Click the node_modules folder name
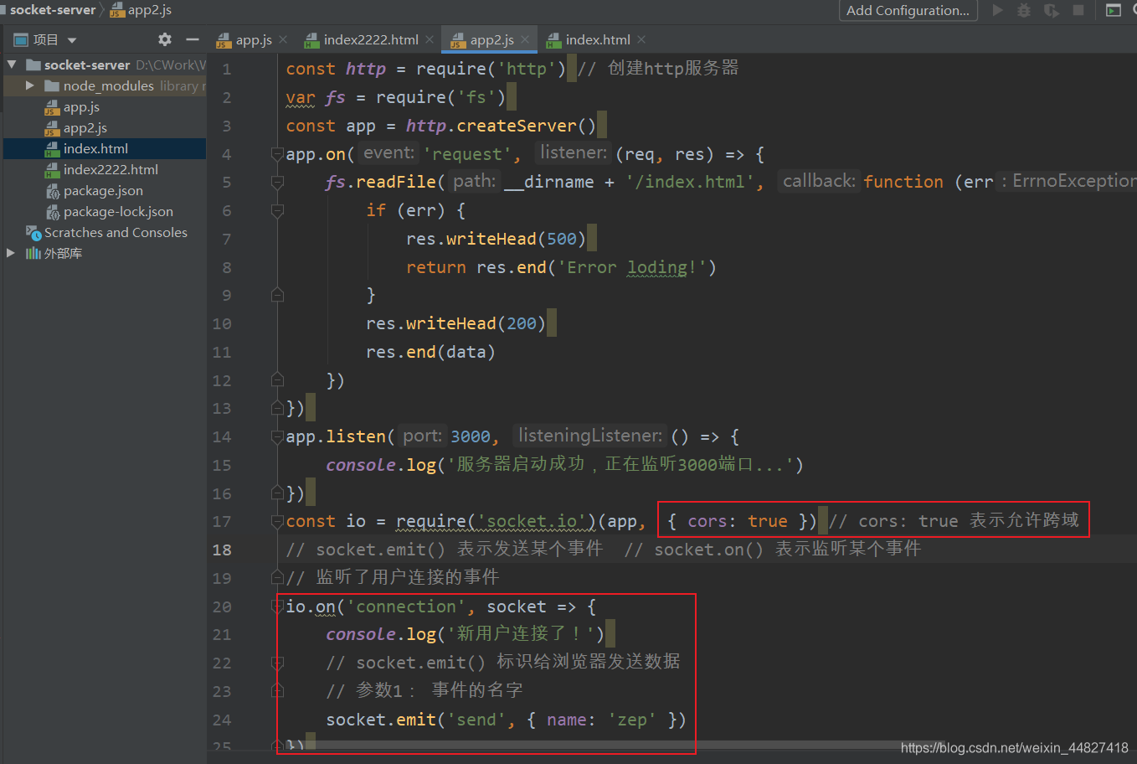 coord(109,85)
